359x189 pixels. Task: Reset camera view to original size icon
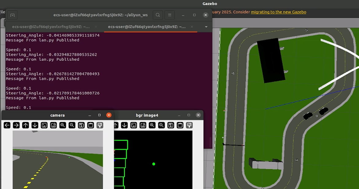[44, 125]
